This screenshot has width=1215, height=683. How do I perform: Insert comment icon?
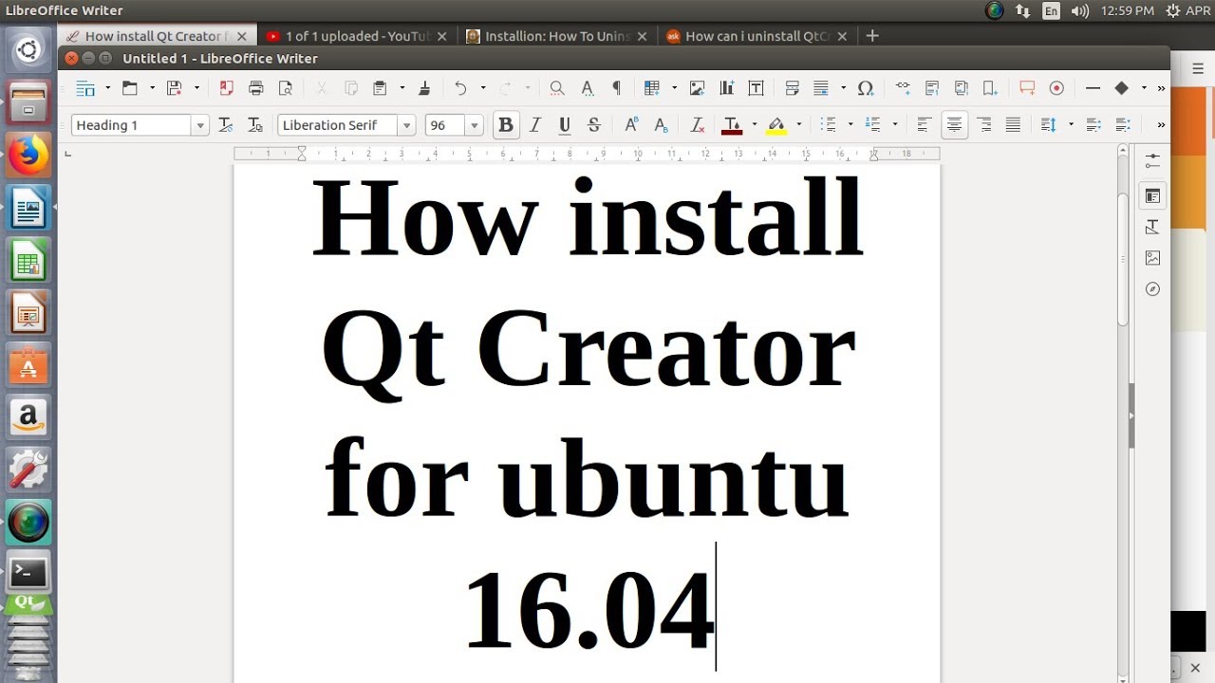tap(1027, 88)
